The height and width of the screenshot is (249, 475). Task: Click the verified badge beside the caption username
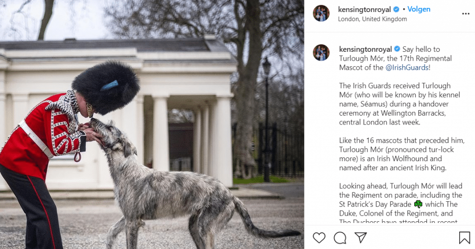pyautogui.click(x=397, y=49)
